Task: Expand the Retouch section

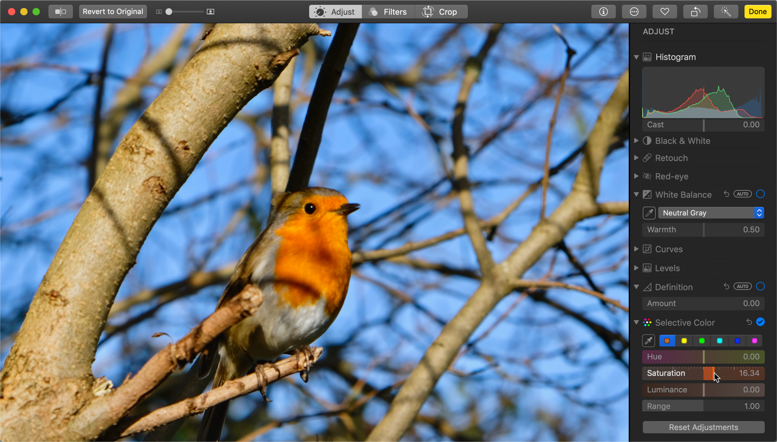Action: click(636, 158)
